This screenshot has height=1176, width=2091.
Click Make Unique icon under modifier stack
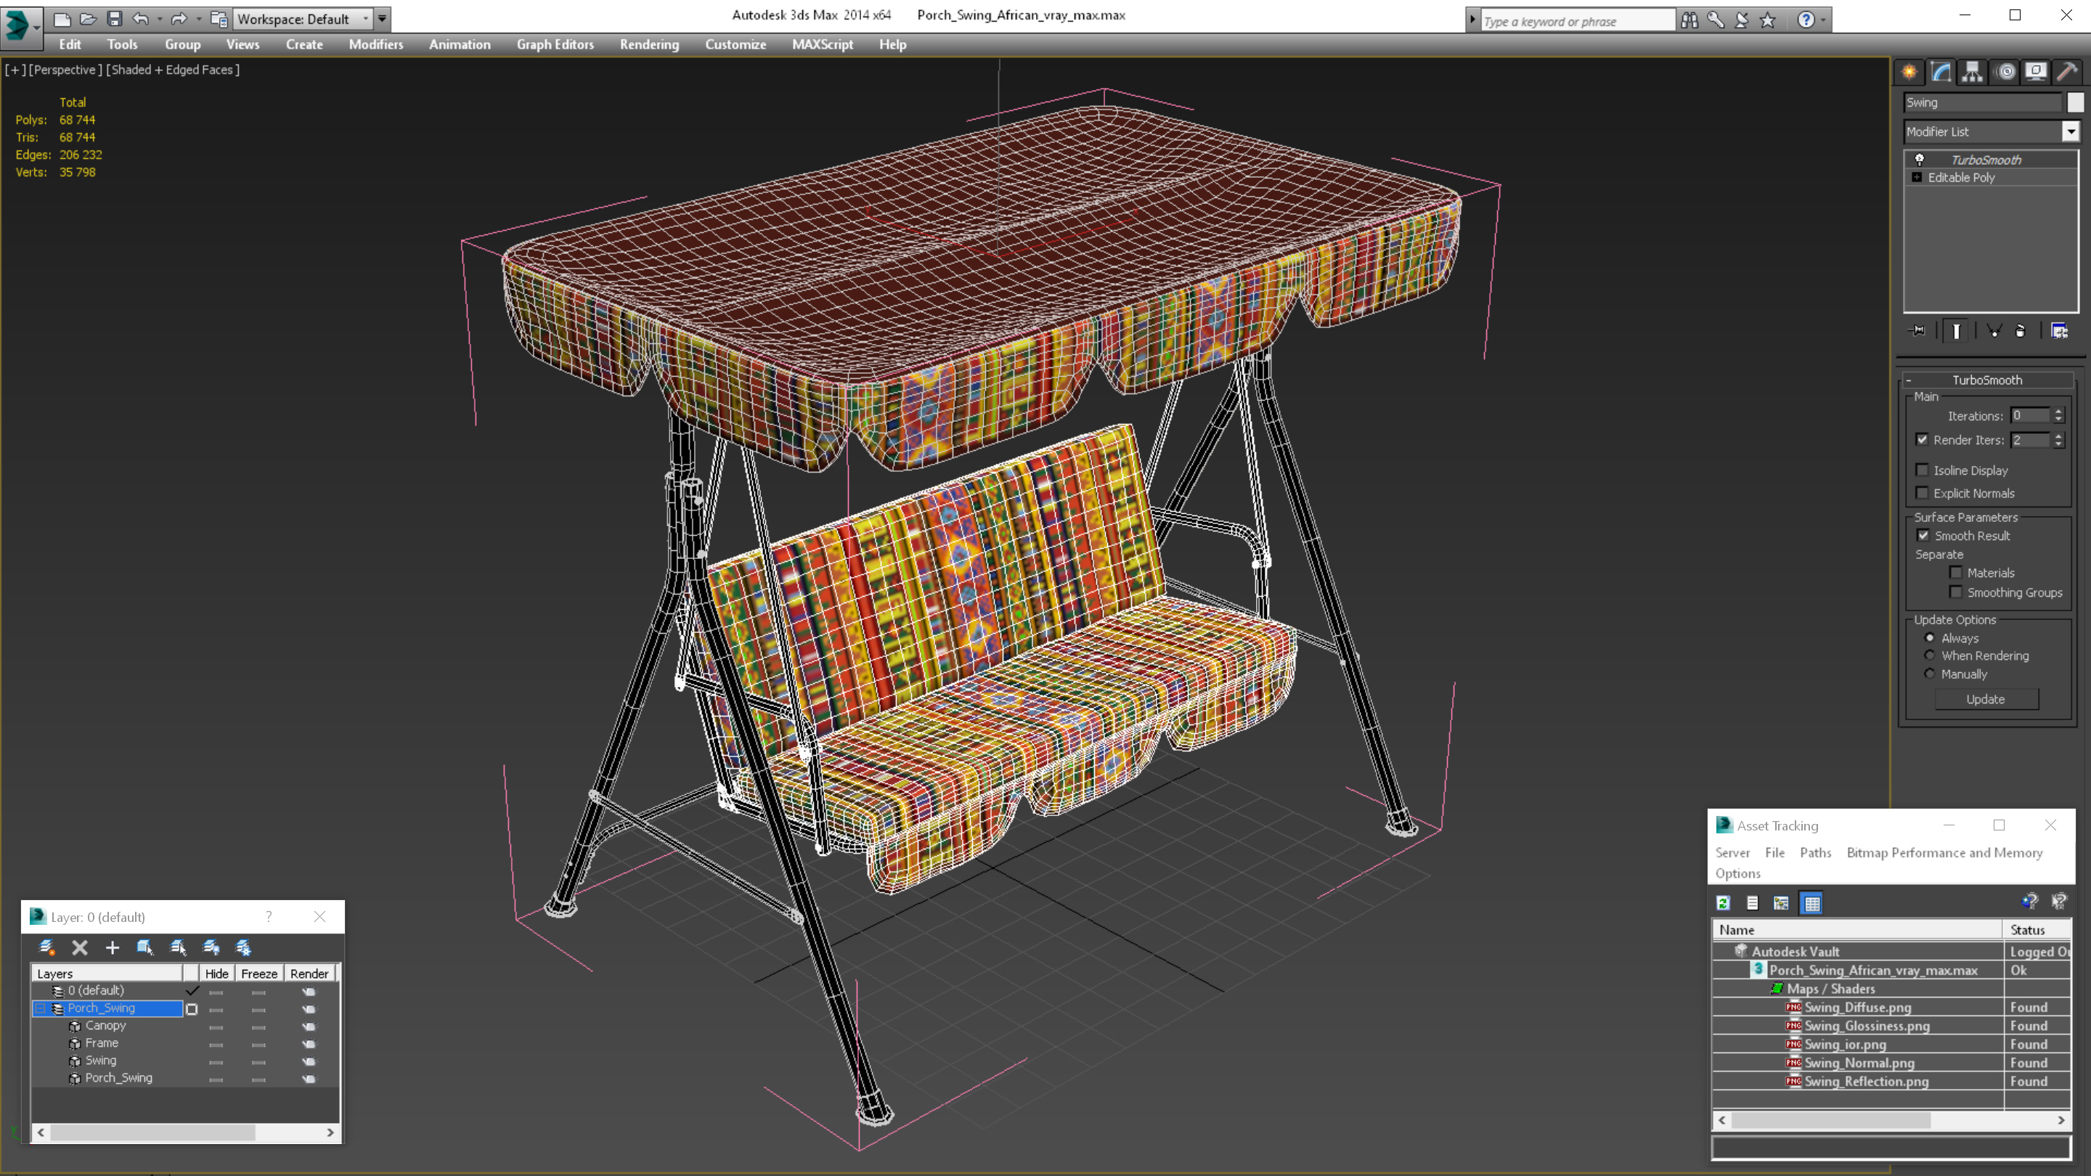[x=1994, y=330]
